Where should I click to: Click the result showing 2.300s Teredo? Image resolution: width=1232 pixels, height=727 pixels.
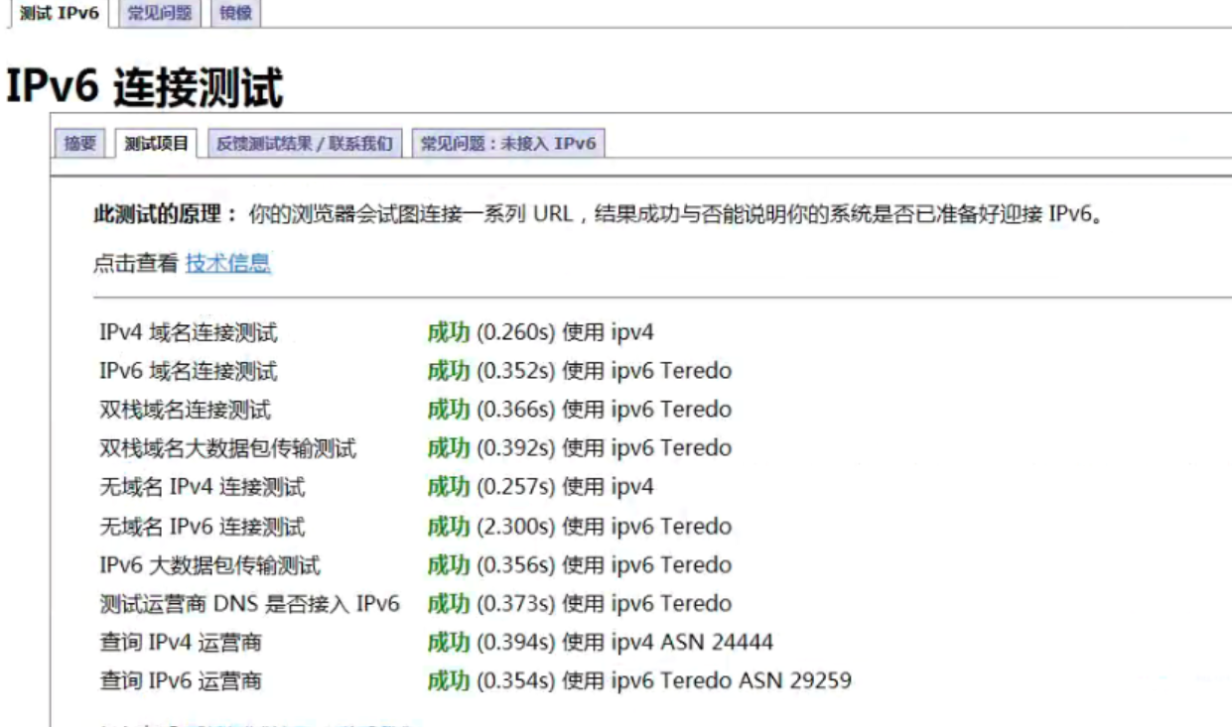click(579, 526)
